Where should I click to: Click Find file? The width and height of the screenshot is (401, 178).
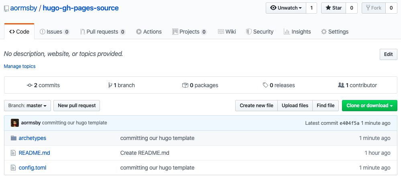(x=326, y=106)
